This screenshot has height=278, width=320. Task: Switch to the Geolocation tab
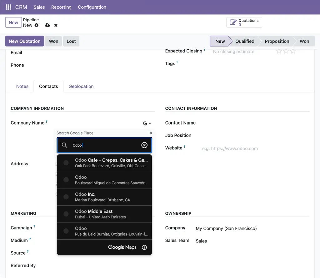(81, 86)
